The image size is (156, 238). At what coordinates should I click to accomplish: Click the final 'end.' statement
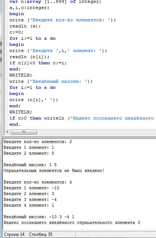click(x=15, y=124)
